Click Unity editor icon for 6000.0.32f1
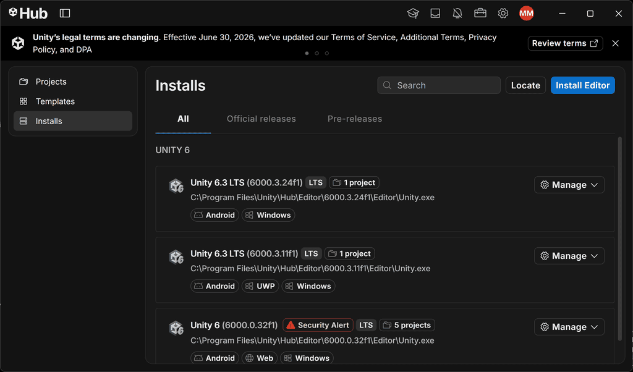 (176, 328)
